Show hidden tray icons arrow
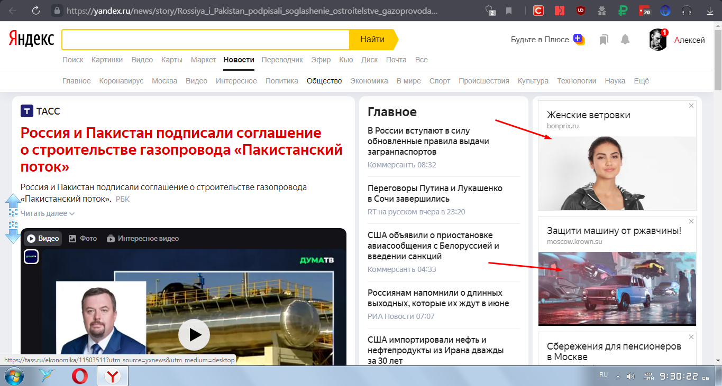722x386 pixels. (x=617, y=376)
